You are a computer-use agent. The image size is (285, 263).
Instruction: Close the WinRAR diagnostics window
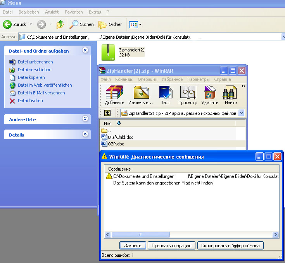(x=277, y=157)
